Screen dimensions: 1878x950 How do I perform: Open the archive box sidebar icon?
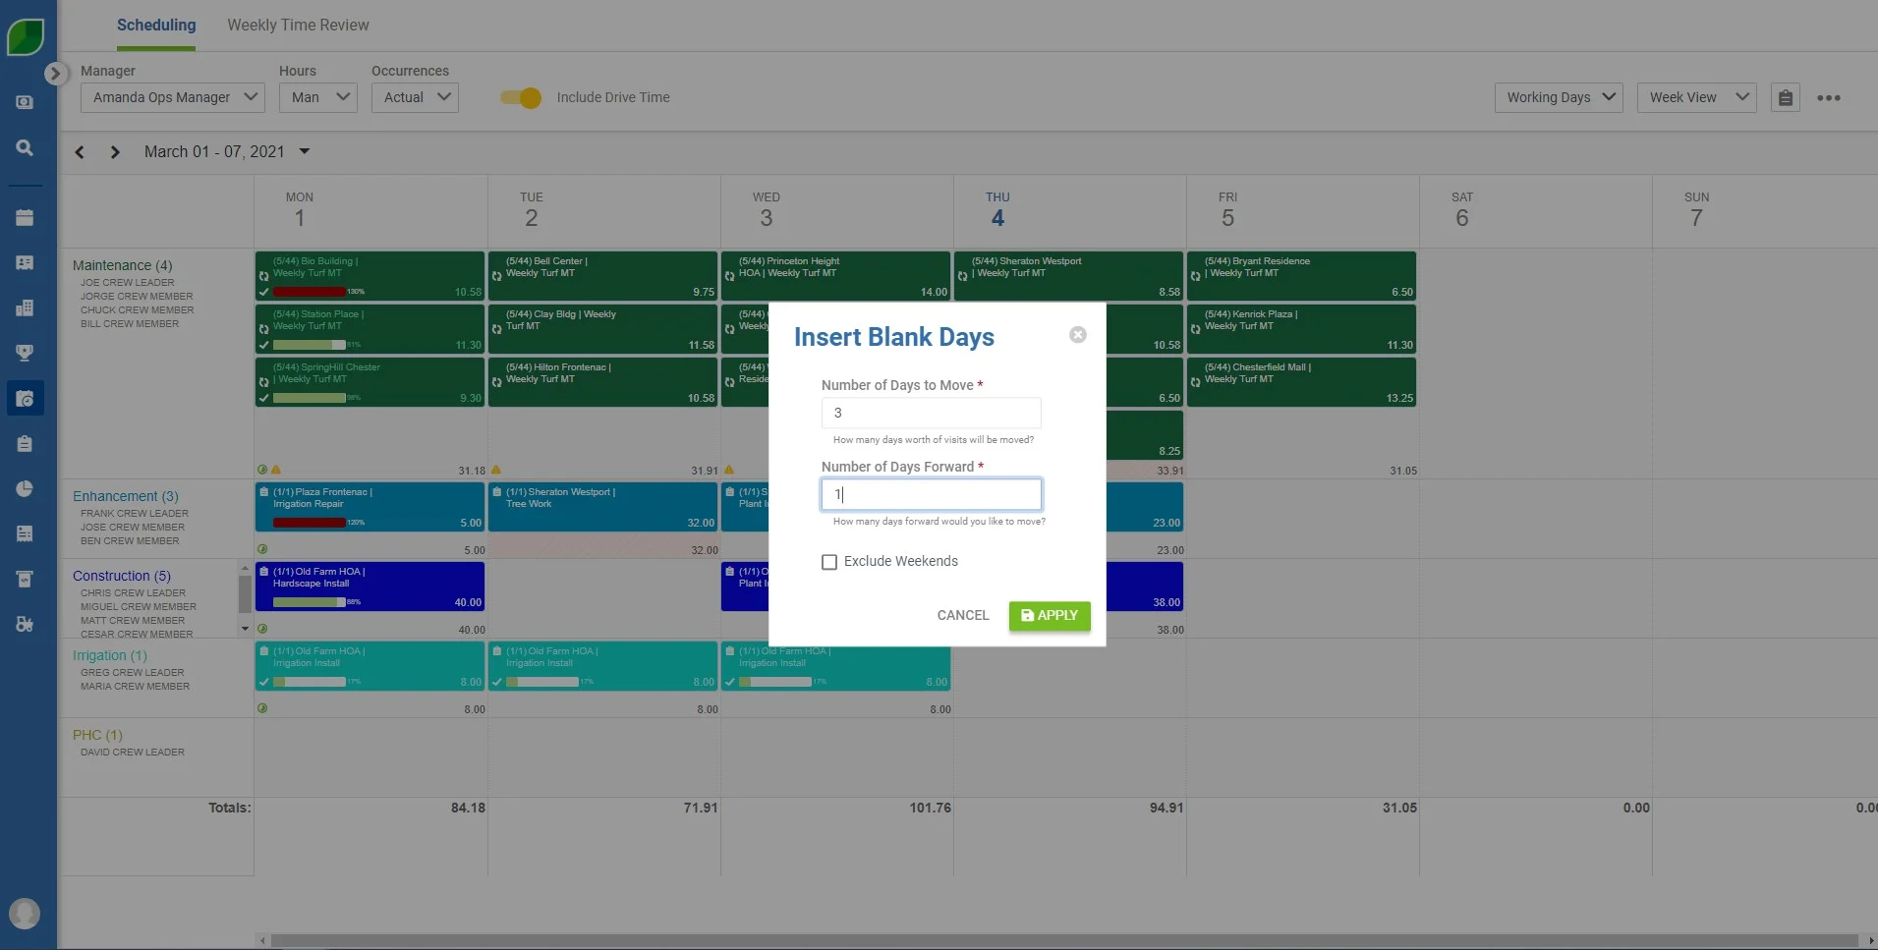click(25, 579)
